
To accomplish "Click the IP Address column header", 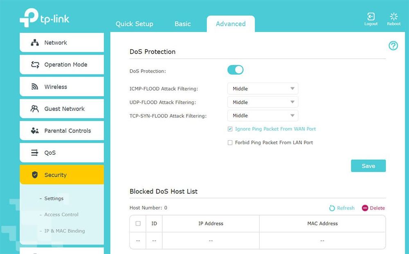I will pos(211,223).
